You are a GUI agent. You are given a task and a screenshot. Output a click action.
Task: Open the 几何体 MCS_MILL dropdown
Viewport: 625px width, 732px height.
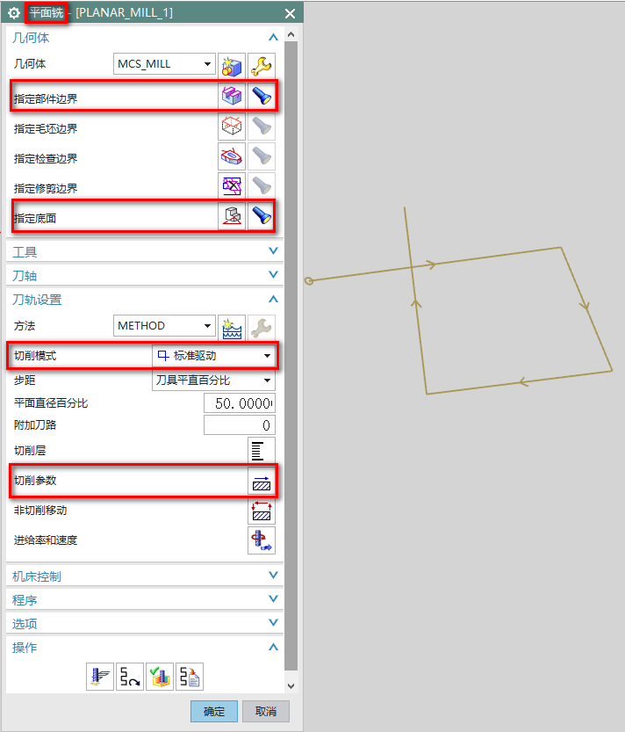tap(165, 64)
